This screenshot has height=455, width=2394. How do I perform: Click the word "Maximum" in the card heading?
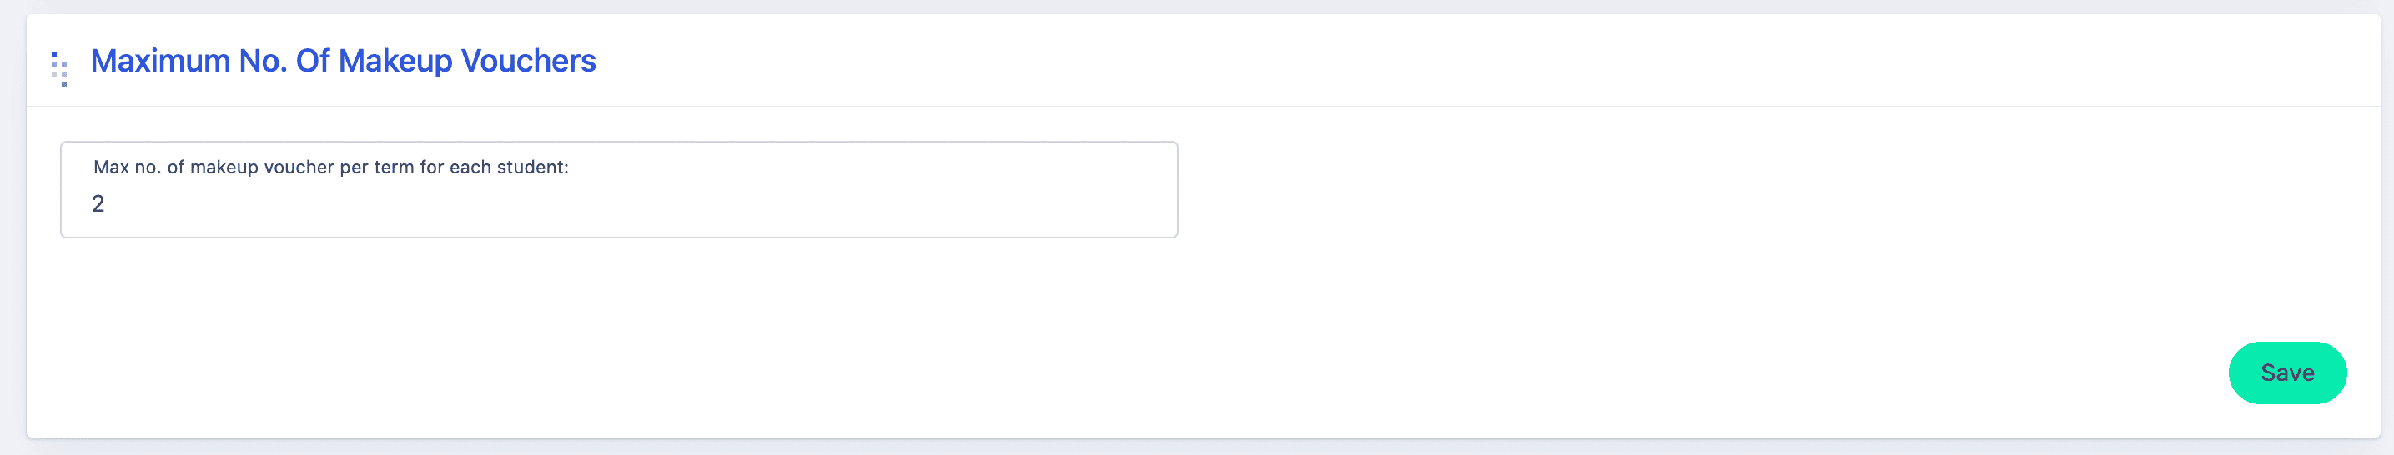pos(160,62)
